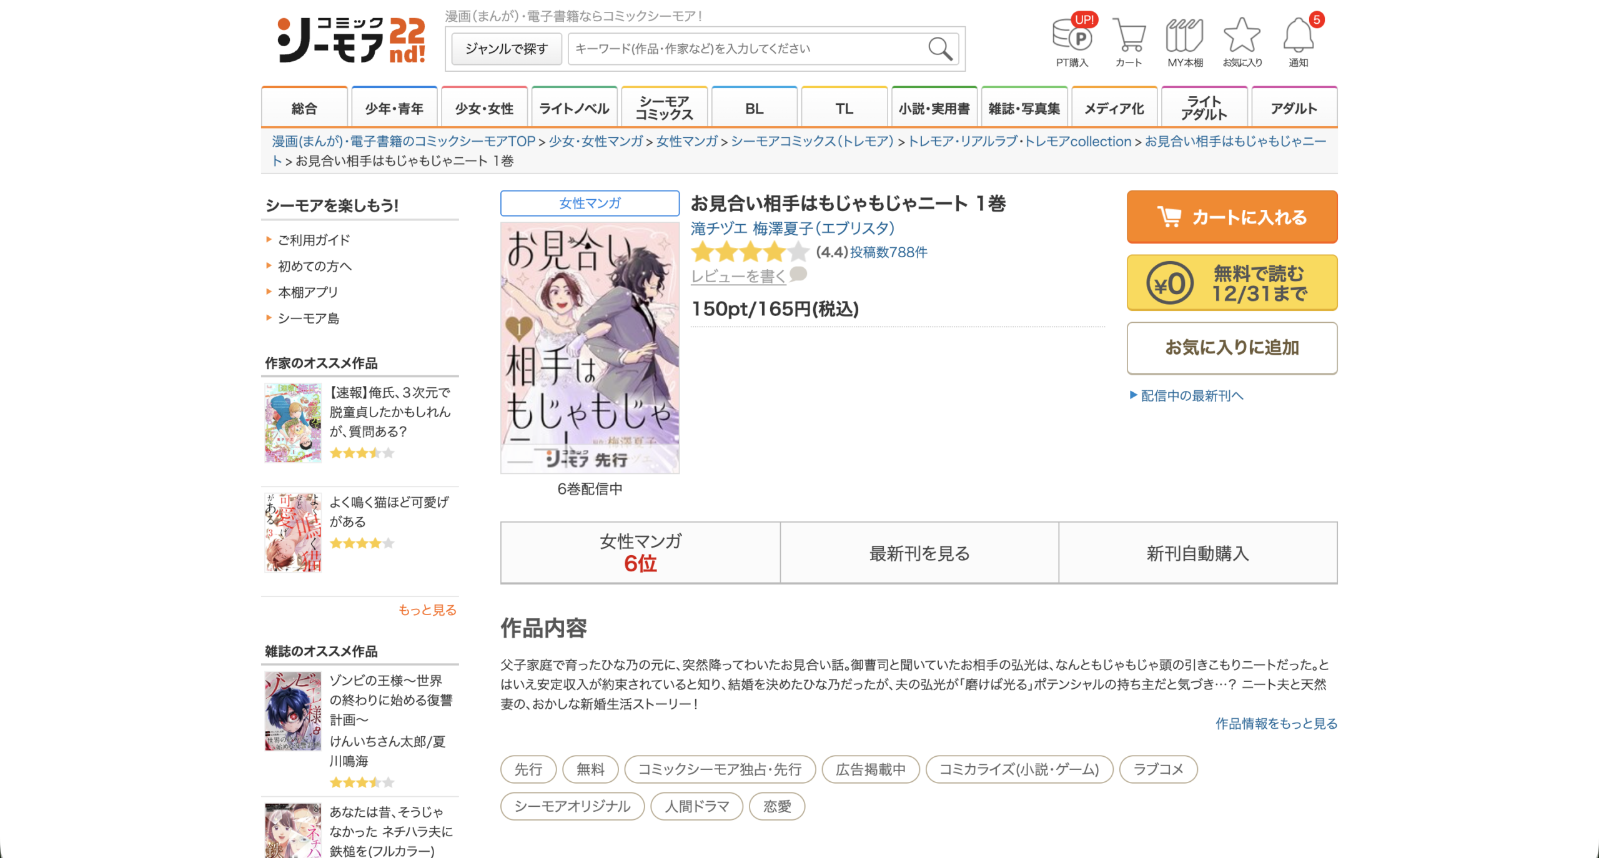Open あなたは昔、そうじゃなかった title link
Image resolution: width=1599 pixels, height=858 pixels.
pyautogui.click(x=391, y=831)
